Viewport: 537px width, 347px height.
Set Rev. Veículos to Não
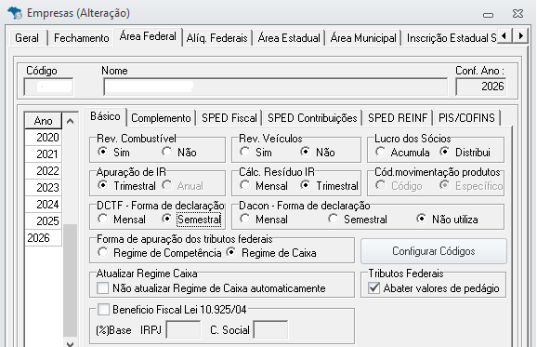pos(318,153)
